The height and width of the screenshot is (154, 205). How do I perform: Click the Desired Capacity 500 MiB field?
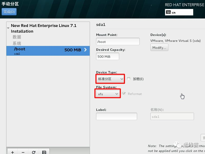(107, 56)
